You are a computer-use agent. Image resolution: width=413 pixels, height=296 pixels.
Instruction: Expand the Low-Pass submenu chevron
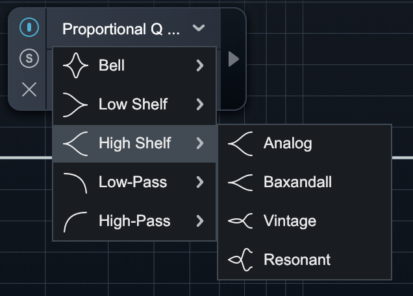pos(200,182)
